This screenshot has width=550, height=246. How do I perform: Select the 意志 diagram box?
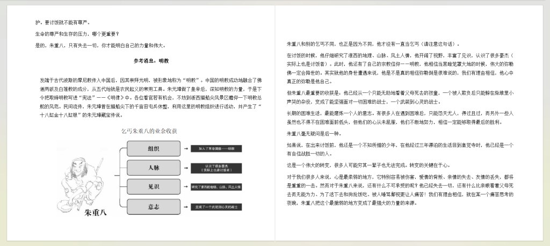(x=153, y=206)
